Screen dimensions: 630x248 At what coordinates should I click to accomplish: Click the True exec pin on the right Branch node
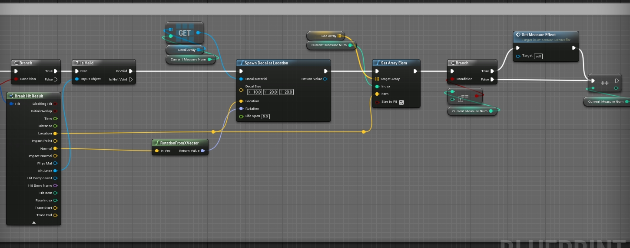click(x=492, y=71)
